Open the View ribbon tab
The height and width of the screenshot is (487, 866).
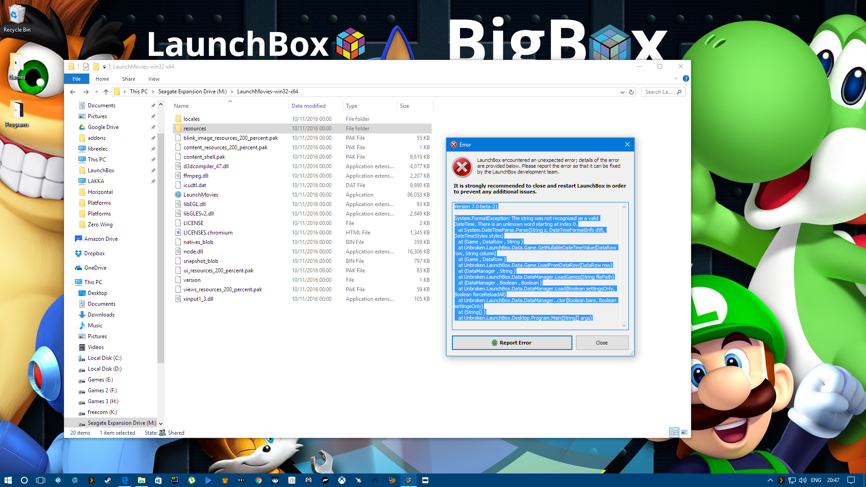(x=154, y=79)
